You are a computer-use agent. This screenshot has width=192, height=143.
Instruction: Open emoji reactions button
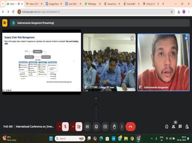tap(96, 126)
